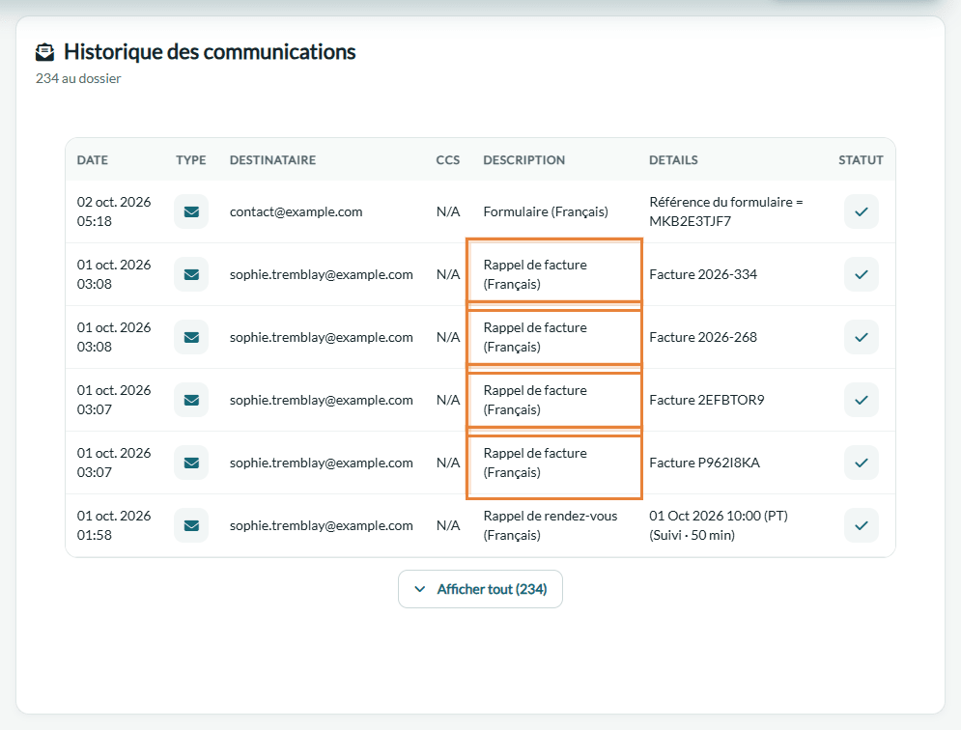Click the CCS column header
This screenshot has width=961, height=730.
click(x=448, y=160)
